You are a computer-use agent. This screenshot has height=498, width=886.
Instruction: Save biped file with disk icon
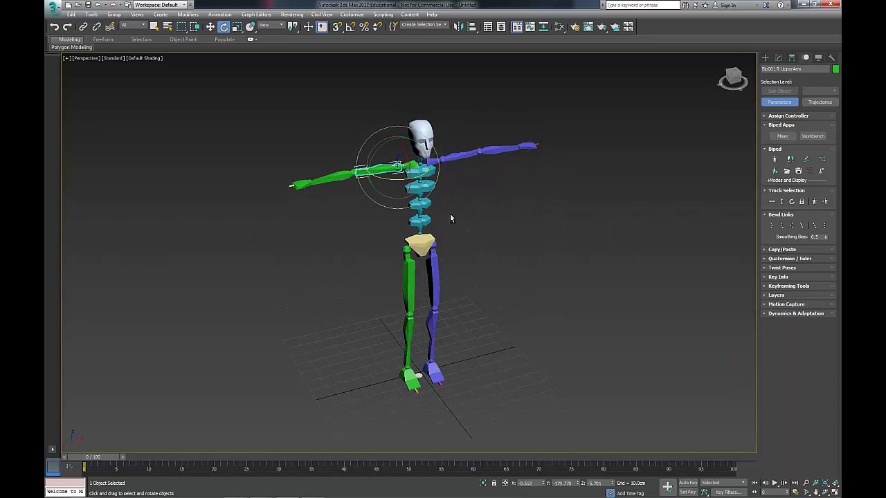(x=798, y=171)
